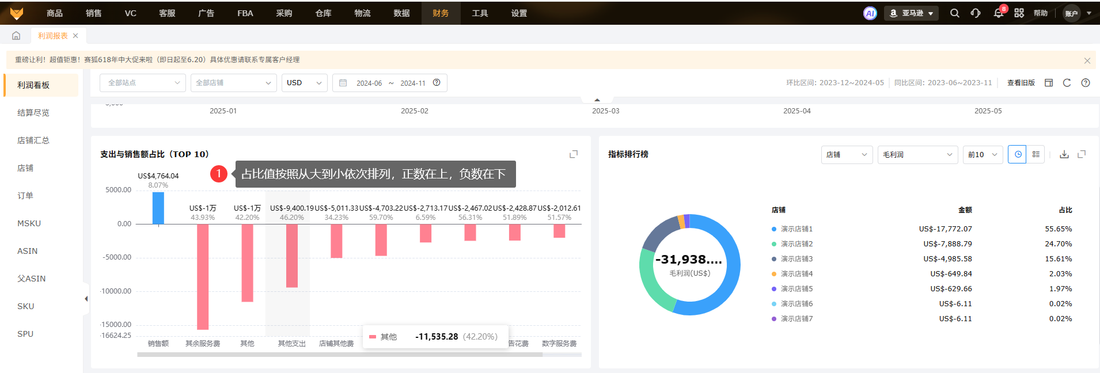Switch ranking to pie chart view
Screen dimensions: 1100x373
coord(1018,154)
